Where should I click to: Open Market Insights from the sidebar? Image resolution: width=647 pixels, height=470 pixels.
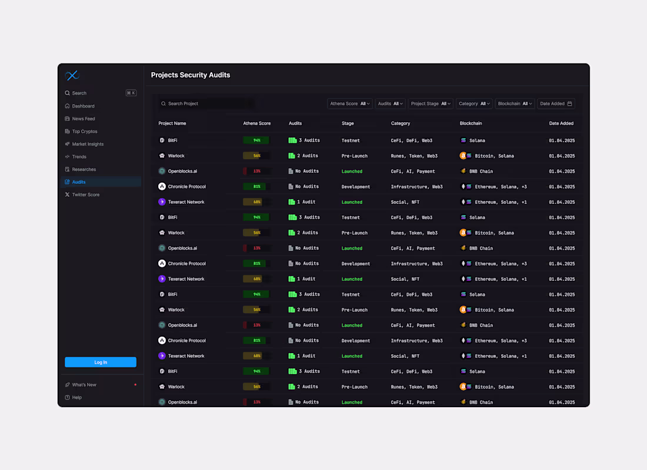66,144
